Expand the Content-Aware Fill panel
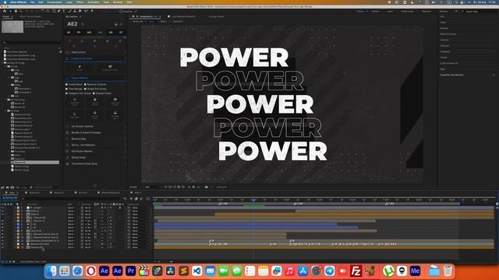 click(449, 63)
